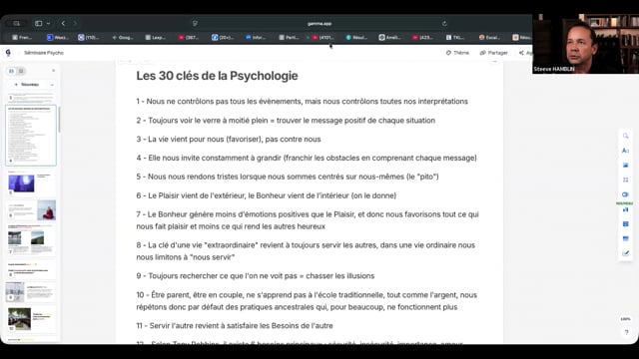639x359 pixels.
Task: Click key 6 'Le Plaisir vient de l'extérieur'
Action: coord(267,195)
